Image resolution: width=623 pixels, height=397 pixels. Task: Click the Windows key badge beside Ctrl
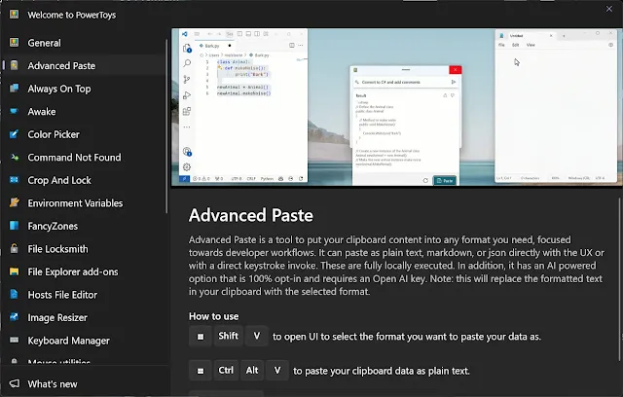click(201, 371)
